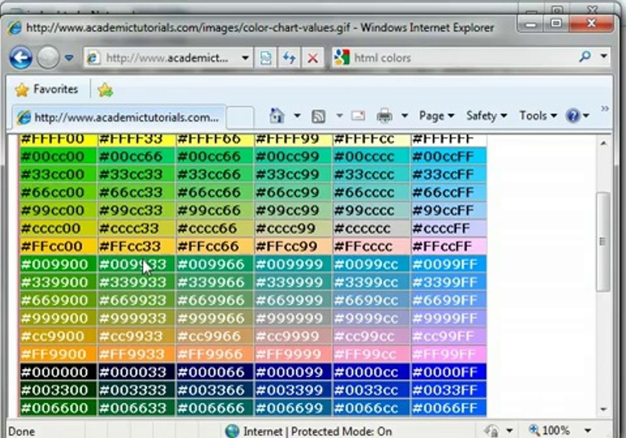Click the scrollbar down arrow
This screenshot has height=438, width=626.
[603, 409]
